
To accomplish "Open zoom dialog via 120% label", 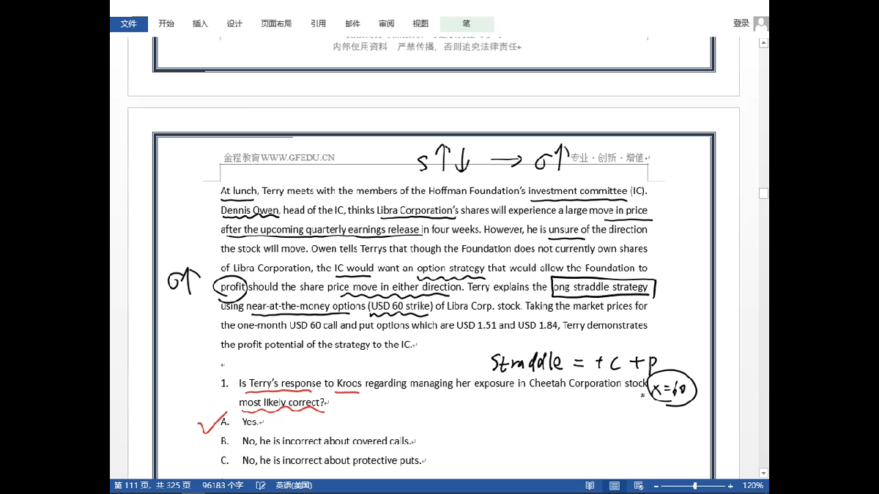I will point(753,486).
